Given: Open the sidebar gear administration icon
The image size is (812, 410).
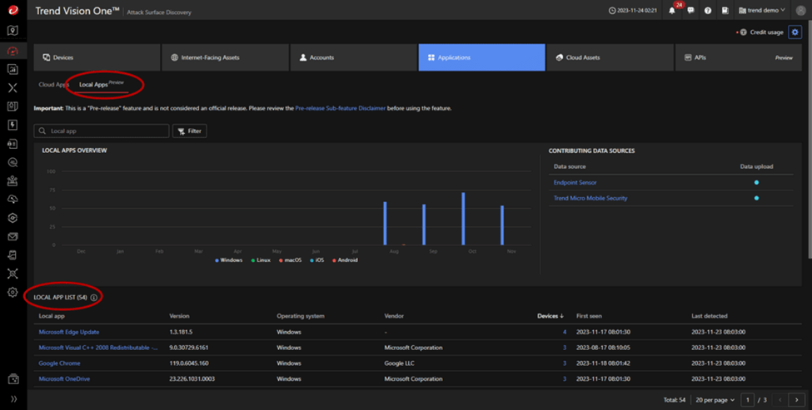Looking at the screenshot, I should click(13, 292).
